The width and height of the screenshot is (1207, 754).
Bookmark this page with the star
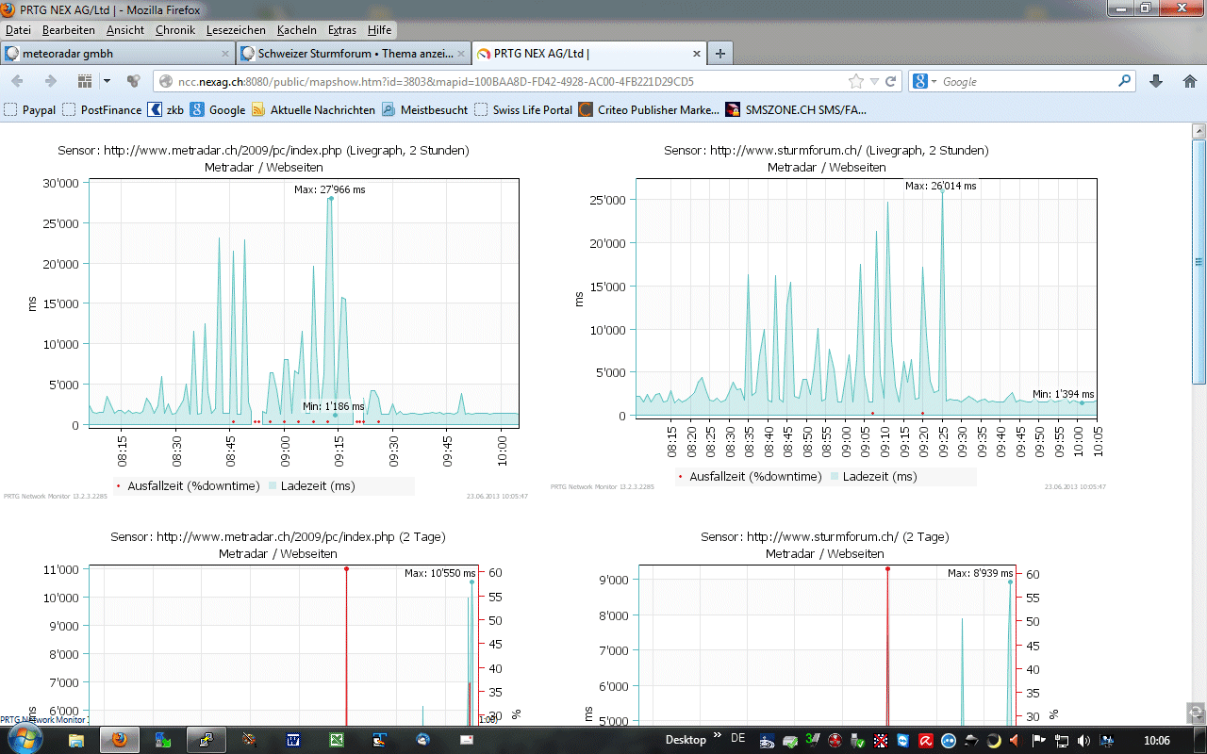click(x=856, y=81)
